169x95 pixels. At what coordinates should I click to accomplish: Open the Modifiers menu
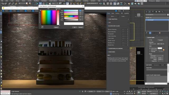point(36,1)
